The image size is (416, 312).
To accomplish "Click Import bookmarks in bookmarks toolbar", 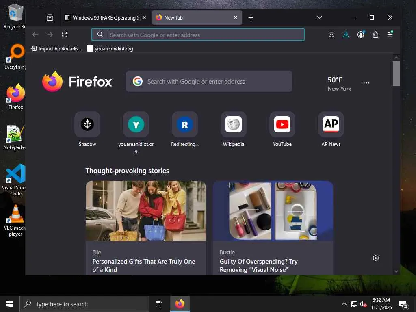I will click(x=56, y=49).
